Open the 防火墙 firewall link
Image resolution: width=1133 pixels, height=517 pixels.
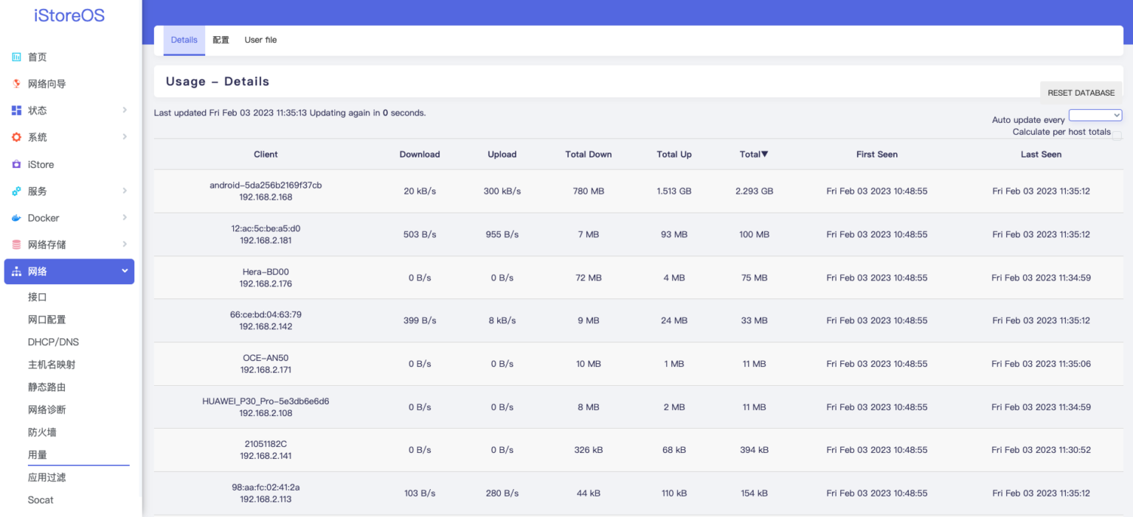[x=42, y=432]
